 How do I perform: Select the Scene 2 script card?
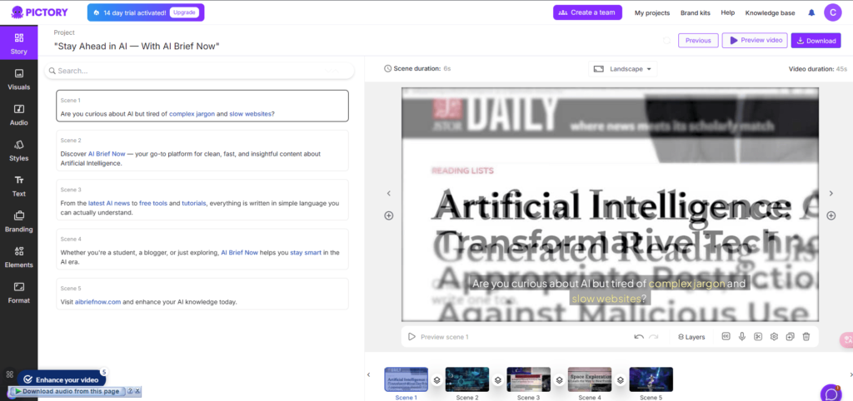(202, 151)
